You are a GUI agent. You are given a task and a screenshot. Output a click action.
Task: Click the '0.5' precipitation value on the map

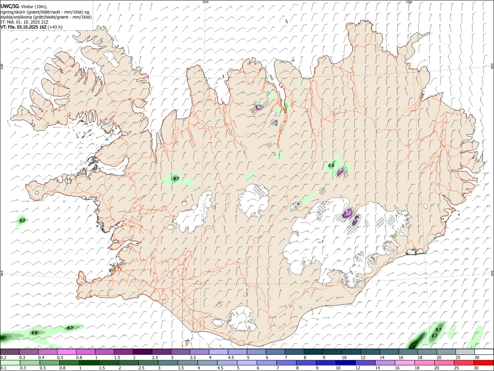[331, 166]
